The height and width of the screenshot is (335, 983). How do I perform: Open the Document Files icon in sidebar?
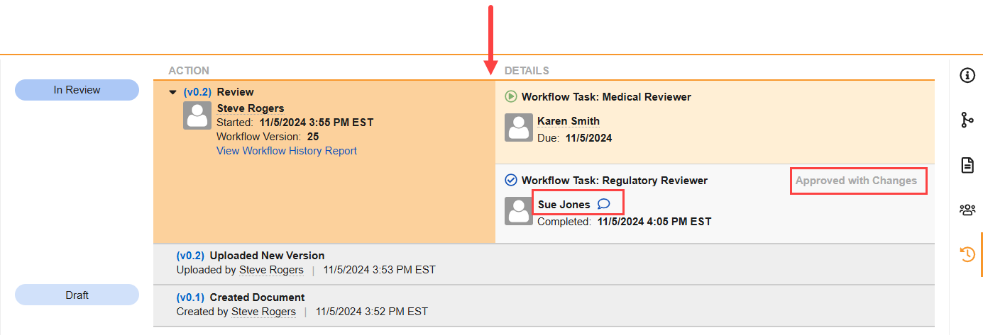[x=967, y=165]
